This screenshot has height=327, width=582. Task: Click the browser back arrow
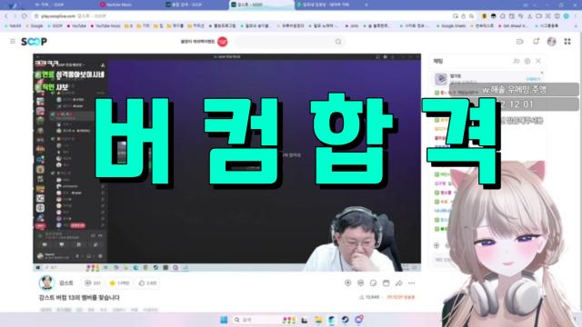tap(6, 16)
